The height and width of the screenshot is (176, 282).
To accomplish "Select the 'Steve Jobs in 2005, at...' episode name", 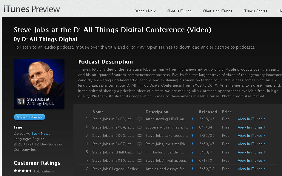I will (x=113, y=136).
